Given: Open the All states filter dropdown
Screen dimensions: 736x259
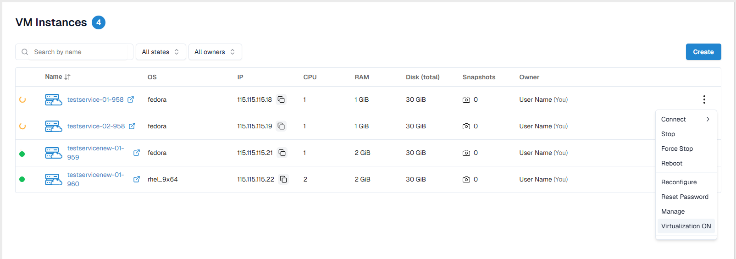Looking at the screenshot, I should coord(160,52).
